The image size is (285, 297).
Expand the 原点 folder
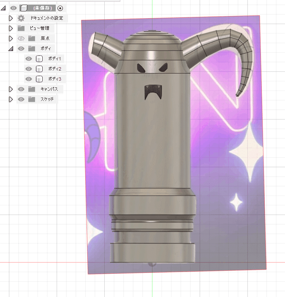11,38
